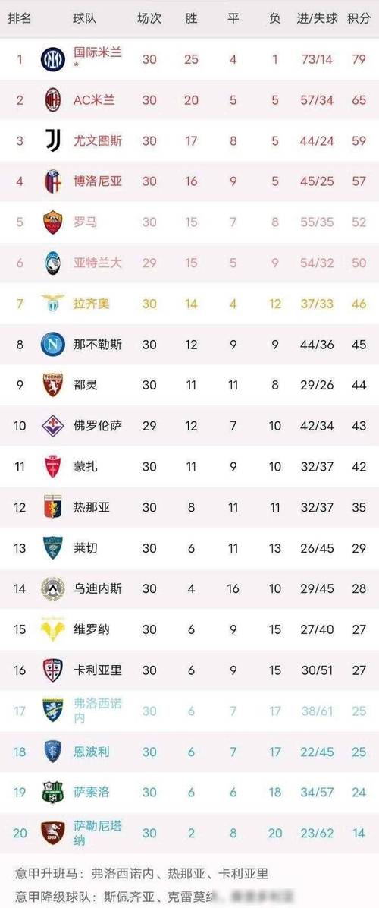Viewport: 379px width, 908px height.
Task: Open team name 尤文图斯
Action: pos(98,140)
